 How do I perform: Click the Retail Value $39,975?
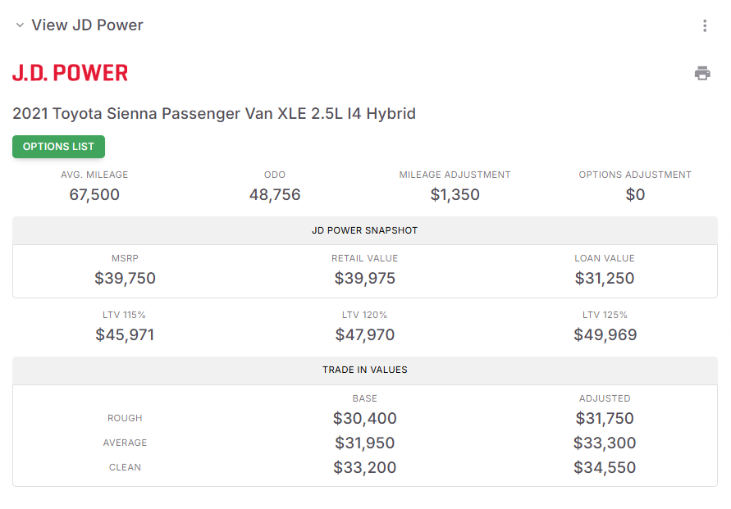pyautogui.click(x=365, y=278)
